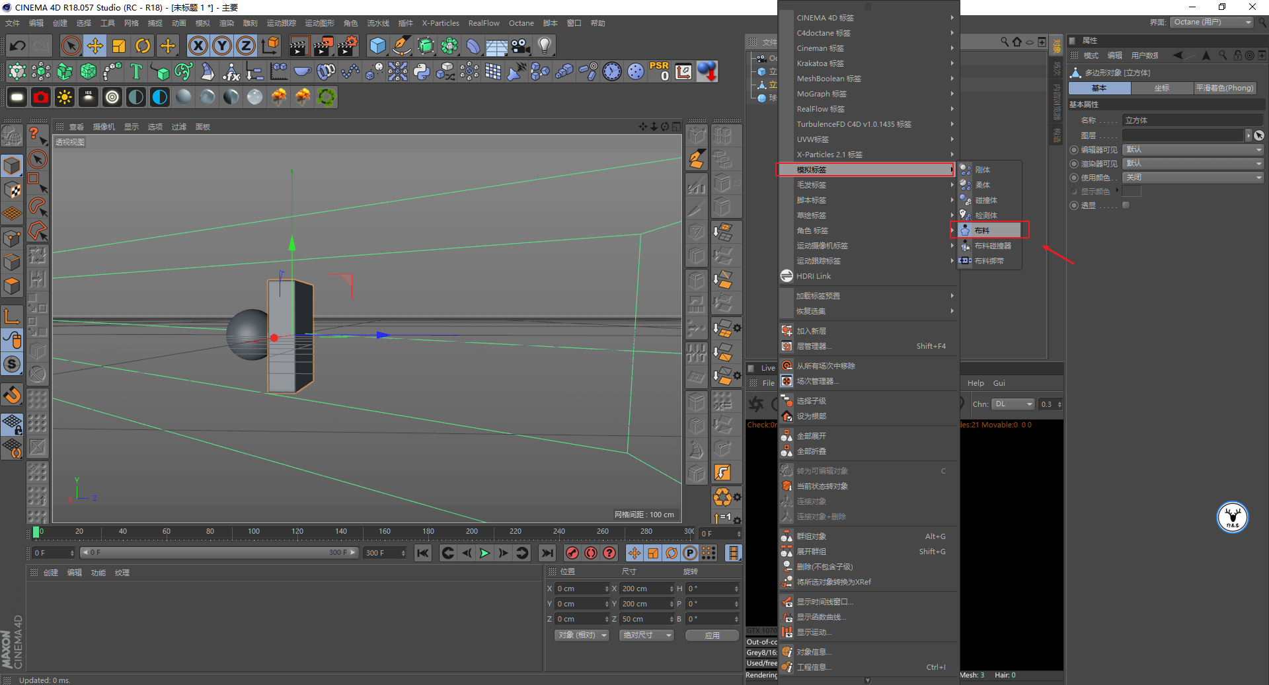Click the 毛发标签 context menu entry
The height and width of the screenshot is (685, 1269).
[868, 185]
